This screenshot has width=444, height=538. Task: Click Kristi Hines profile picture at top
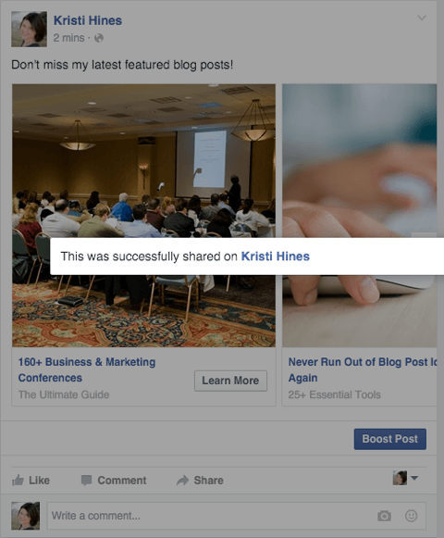coord(30,29)
